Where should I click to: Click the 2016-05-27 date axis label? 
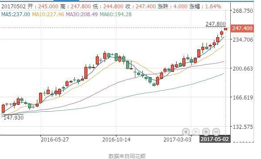(x=55, y=139)
